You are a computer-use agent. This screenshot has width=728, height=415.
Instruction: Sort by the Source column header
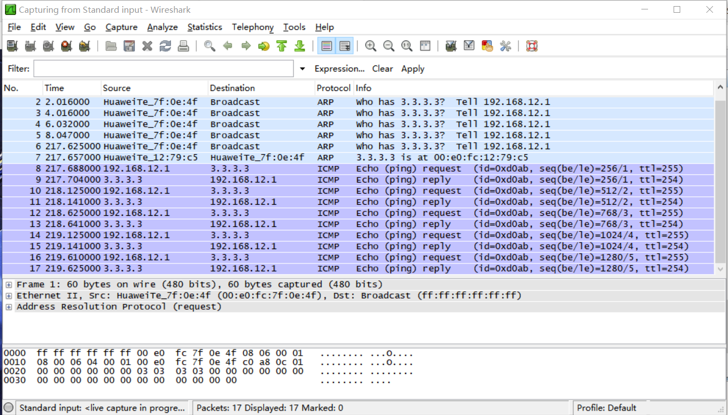click(x=154, y=88)
